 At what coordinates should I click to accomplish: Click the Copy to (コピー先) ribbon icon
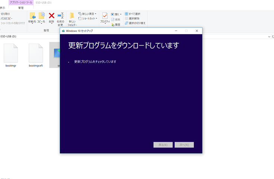[x=41, y=18]
